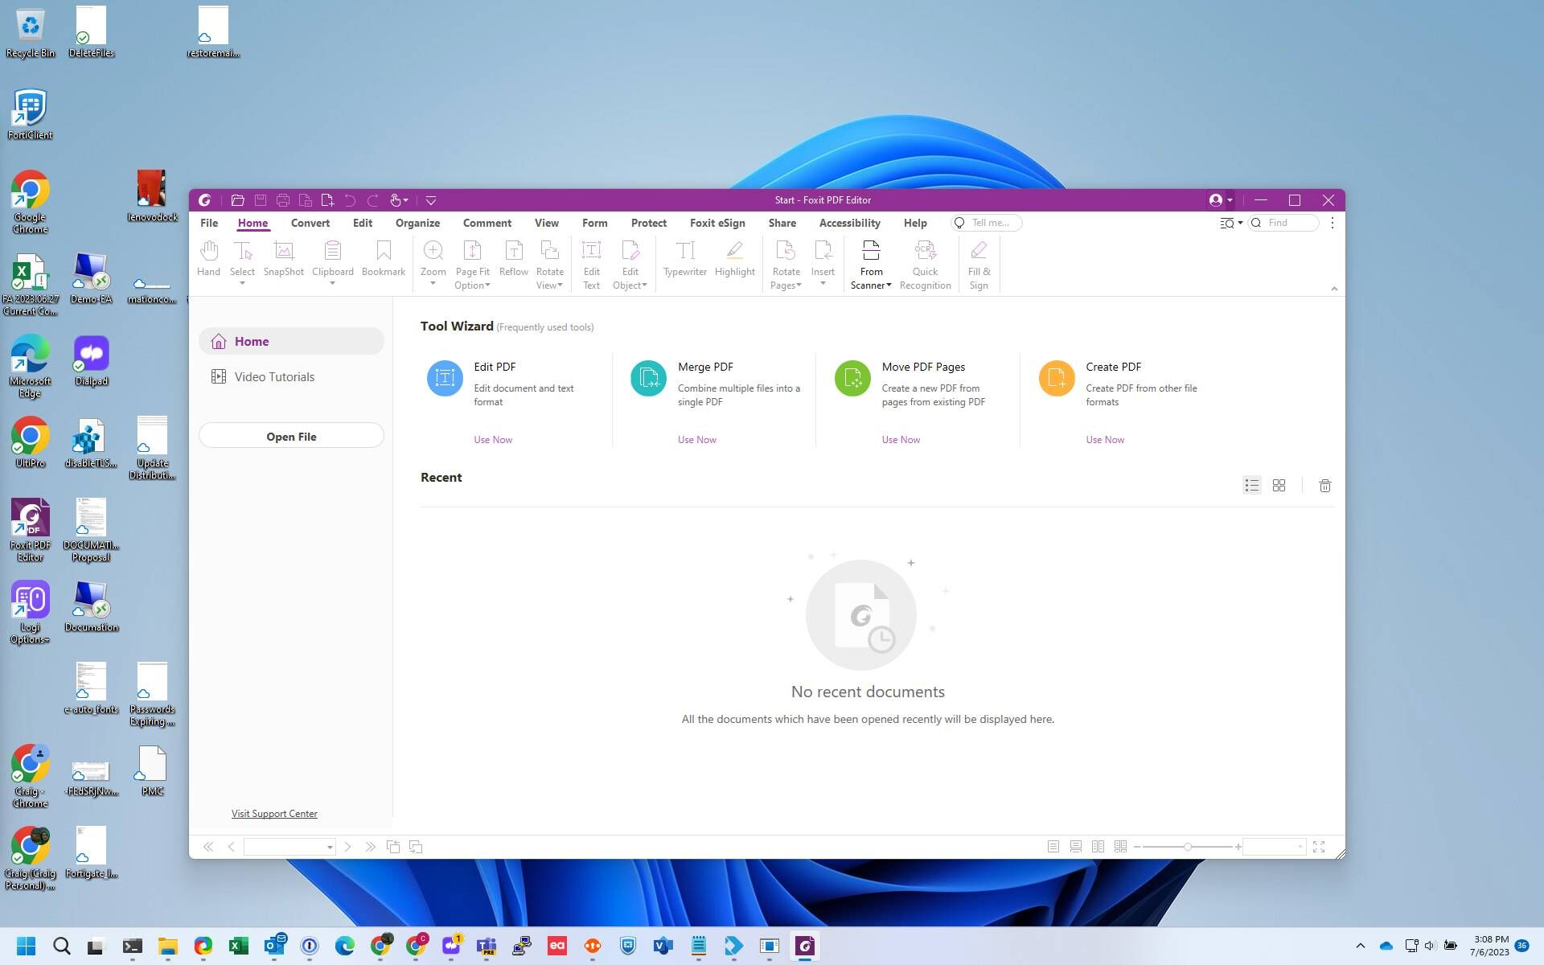Click the Create PDF wizard icon
This screenshot has height=965, width=1544.
click(x=1057, y=378)
